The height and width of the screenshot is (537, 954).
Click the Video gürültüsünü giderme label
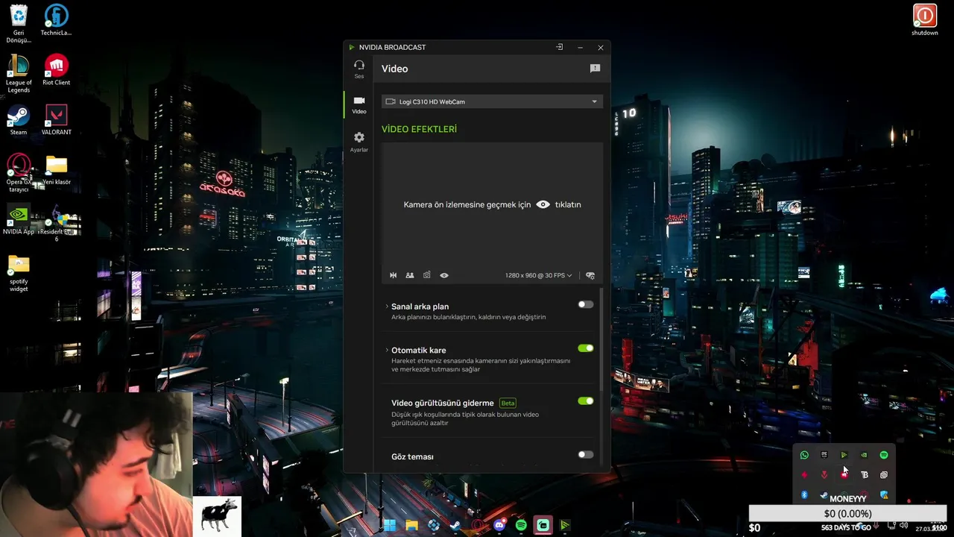click(443, 403)
